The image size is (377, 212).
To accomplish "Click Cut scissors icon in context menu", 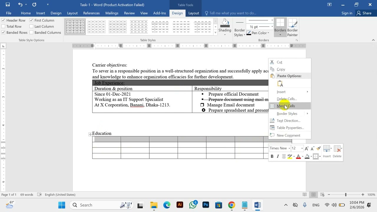I will pyautogui.click(x=272, y=62).
